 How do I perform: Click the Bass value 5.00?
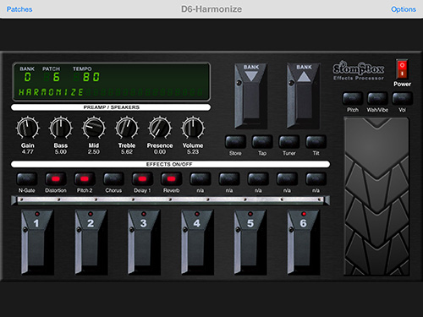[61, 152]
